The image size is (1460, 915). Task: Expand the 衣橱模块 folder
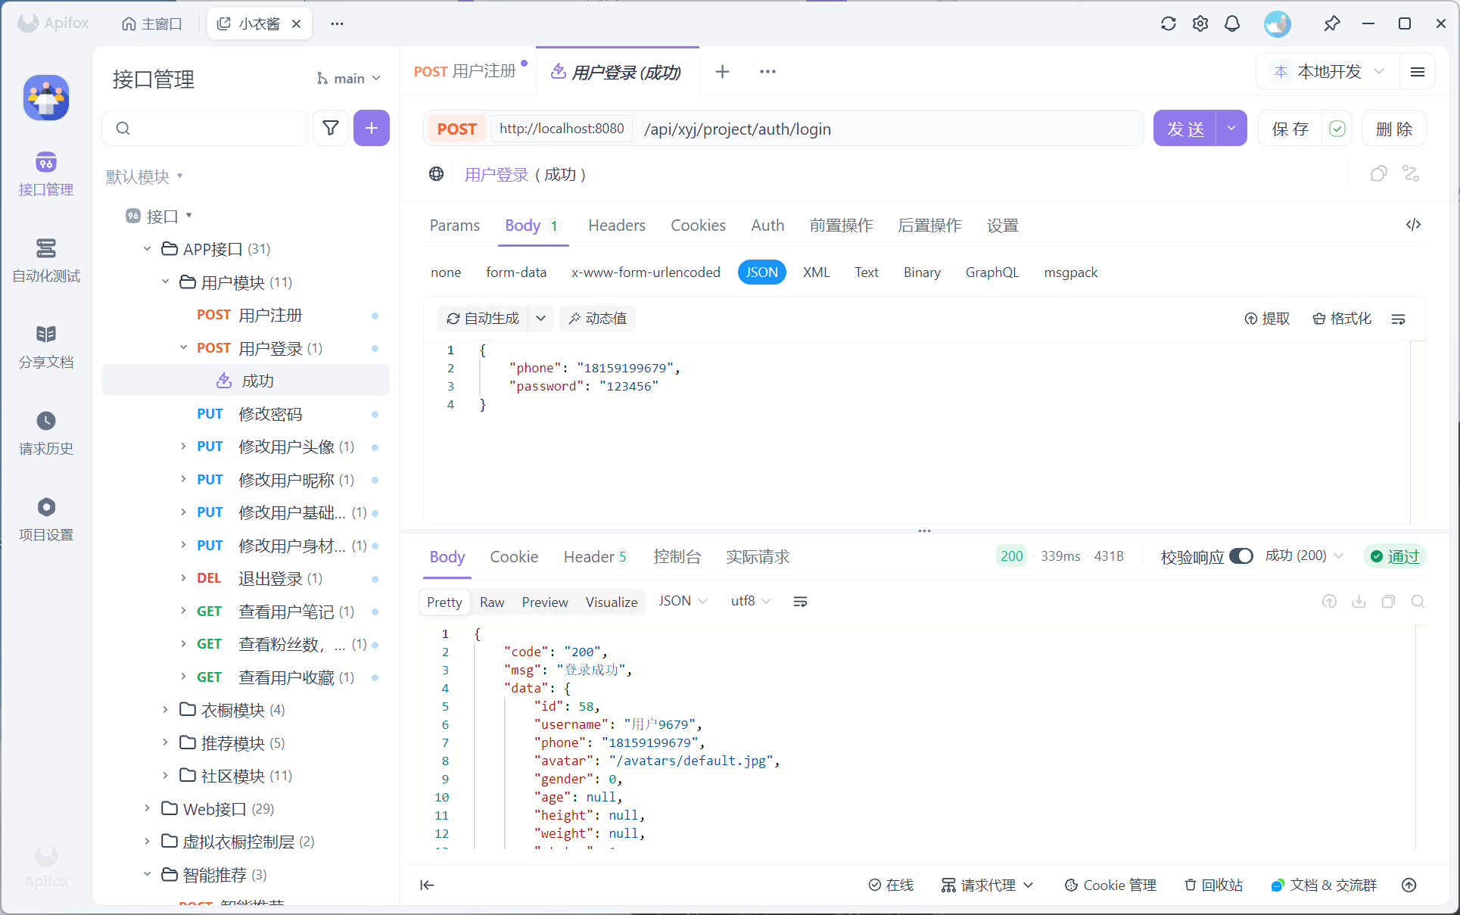(x=165, y=710)
